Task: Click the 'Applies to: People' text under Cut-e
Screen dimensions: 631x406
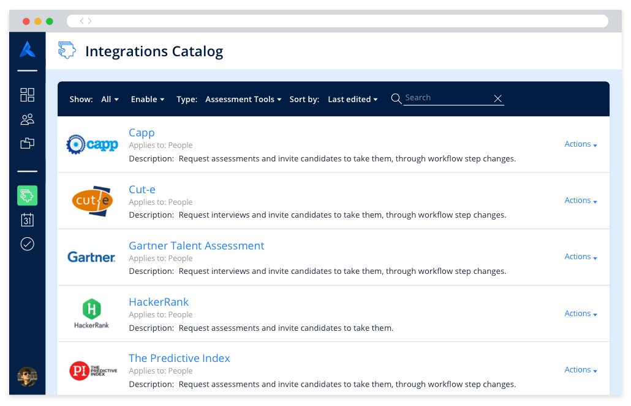Action: [x=161, y=202]
